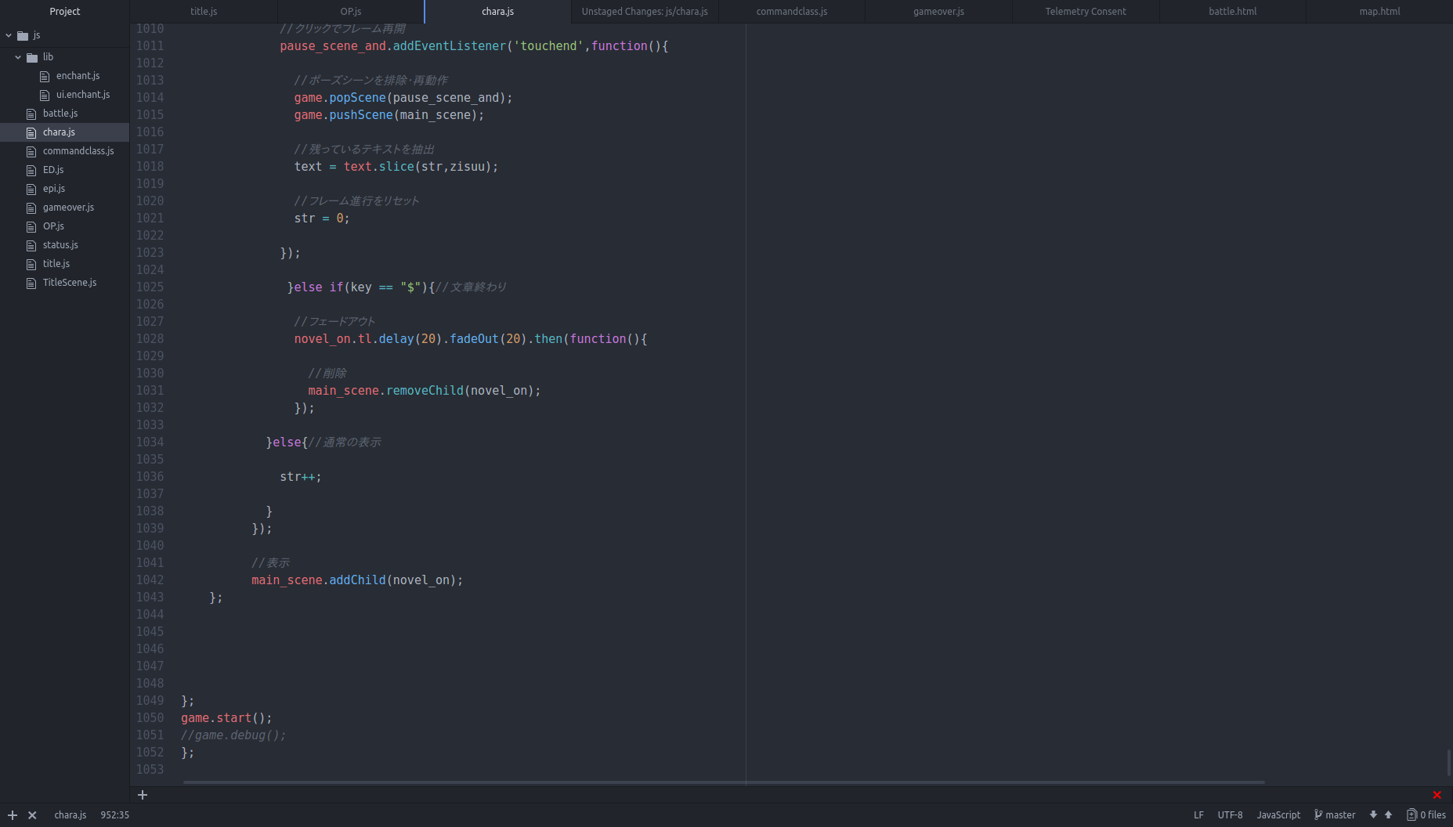Collapse the js root folder chevron
The width and height of the screenshot is (1453, 827).
pyautogui.click(x=9, y=35)
